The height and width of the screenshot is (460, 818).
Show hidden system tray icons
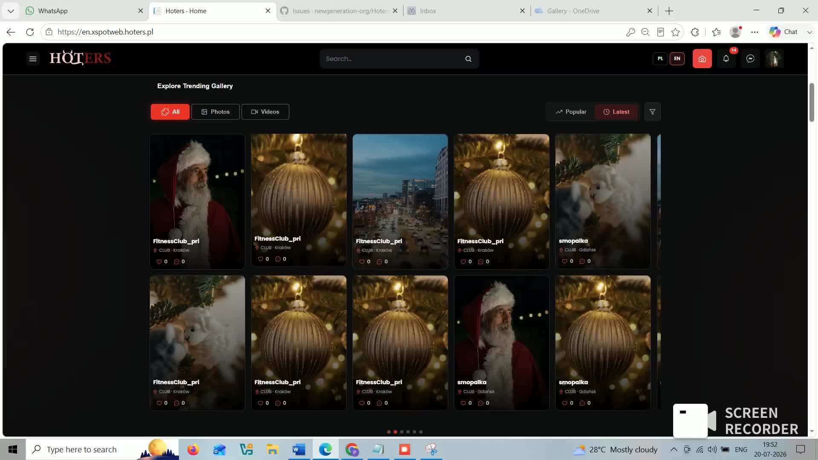[674, 449]
